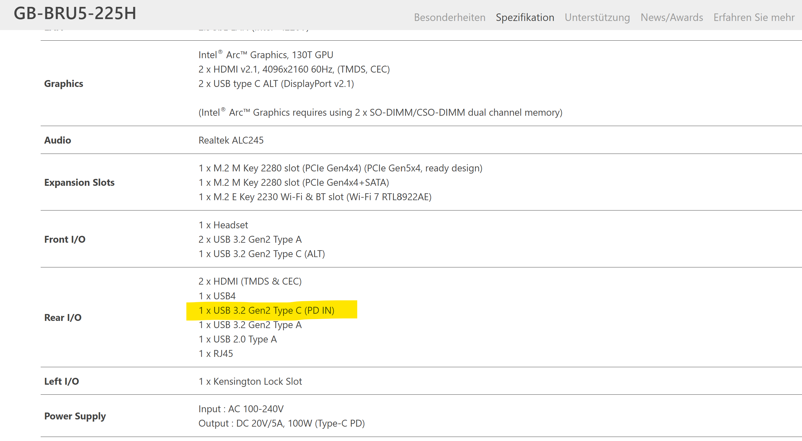Click the Intel Arc Graphics 130T GPU line
The height and width of the screenshot is (441, 802).
click(266, 55)
